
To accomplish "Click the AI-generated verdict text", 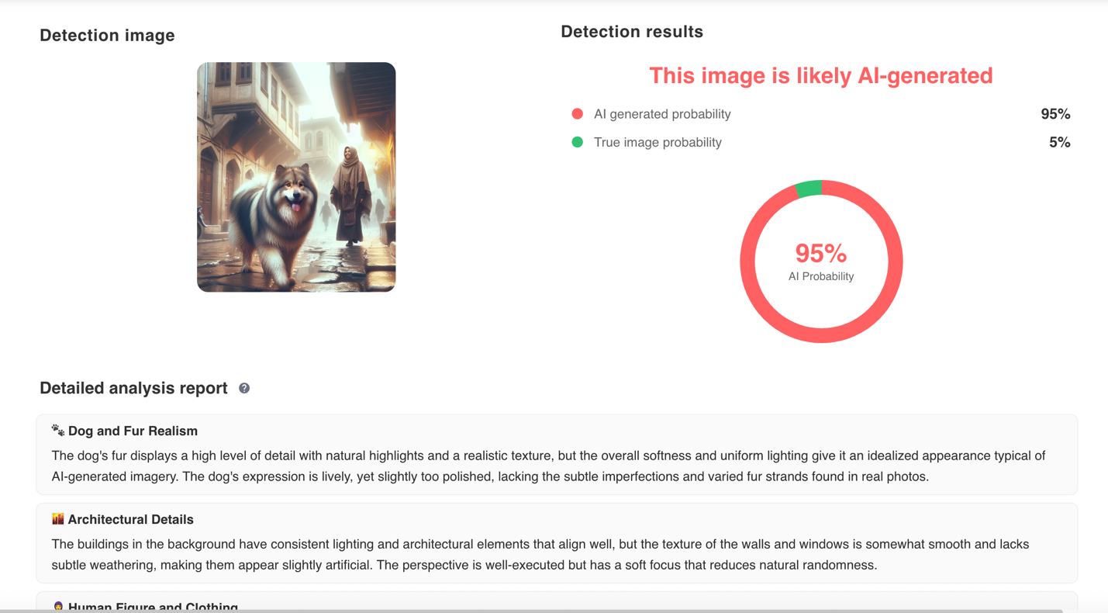I will tap(820, 75).
